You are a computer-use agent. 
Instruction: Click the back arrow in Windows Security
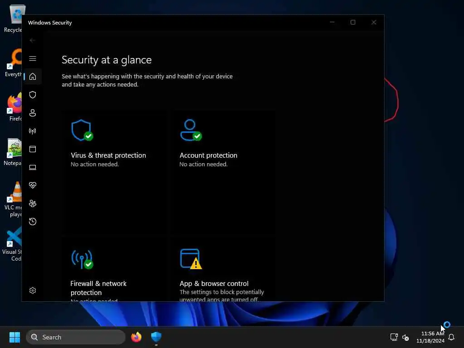click(x=33, y=40)
